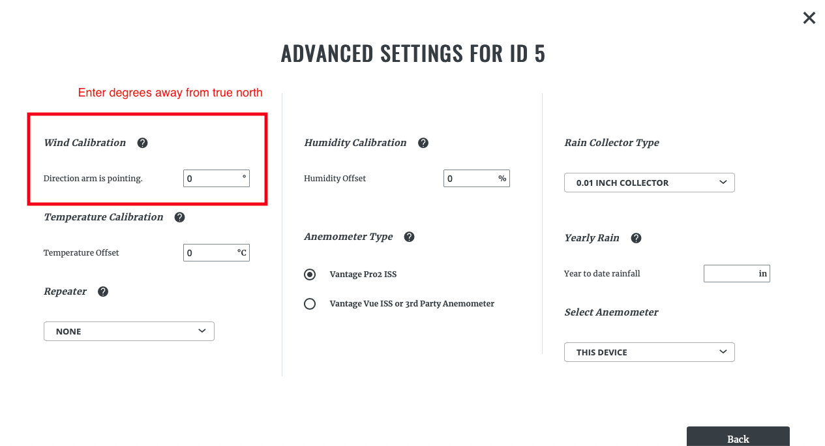Select Vantage Pro2 ISS radio option
The width and height of the screenshot is (825, 446).
[310, 275]
